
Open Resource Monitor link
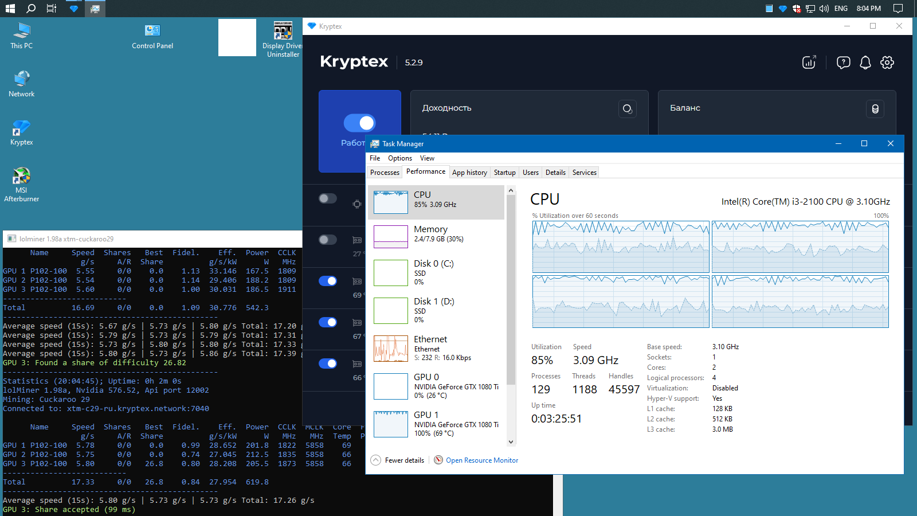[481, 460]
